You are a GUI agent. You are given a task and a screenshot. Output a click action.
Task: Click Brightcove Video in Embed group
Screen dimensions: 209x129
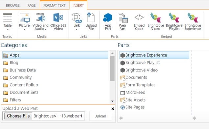(156, 22)
